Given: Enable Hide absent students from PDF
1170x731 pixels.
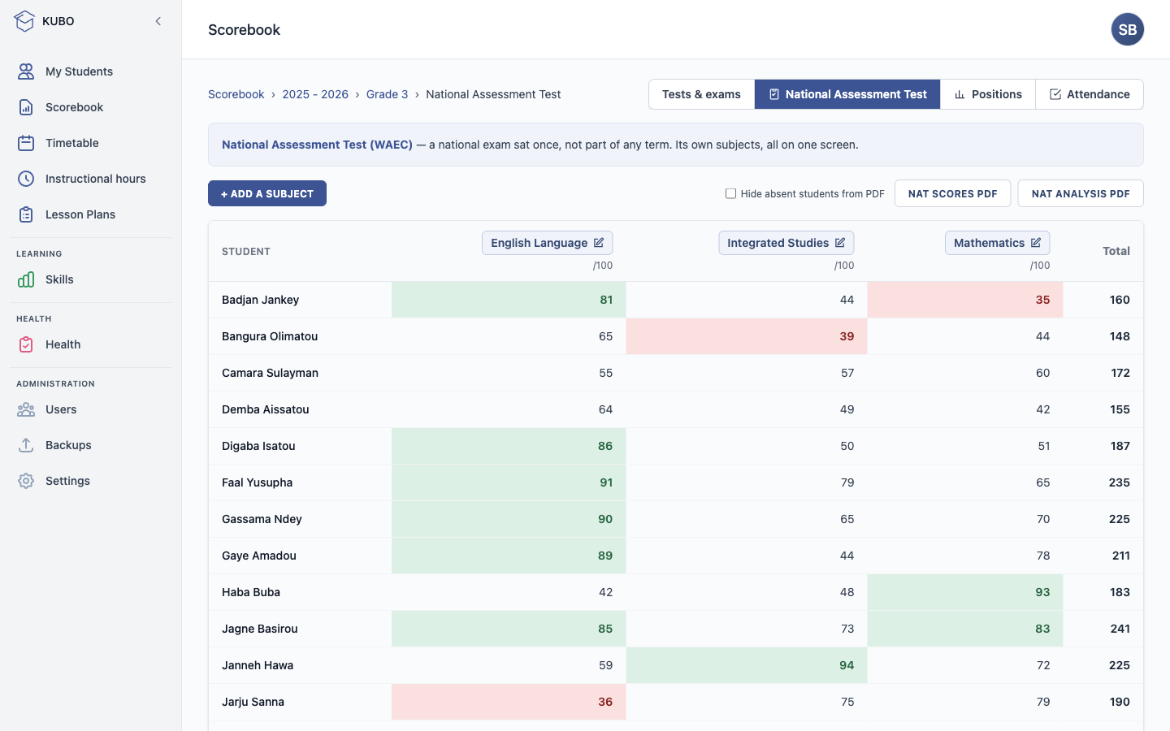Looking at the screenshot, I should point(730,193).
